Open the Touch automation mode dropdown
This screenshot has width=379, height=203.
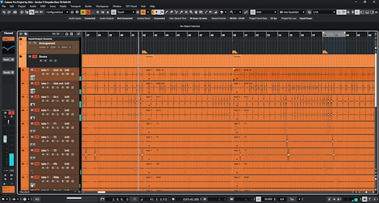coord(126,12)
